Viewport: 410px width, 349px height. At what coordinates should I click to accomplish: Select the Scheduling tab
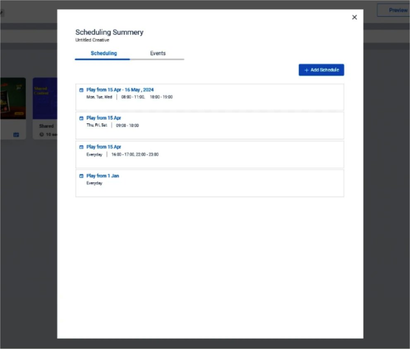tap(103, 53)
